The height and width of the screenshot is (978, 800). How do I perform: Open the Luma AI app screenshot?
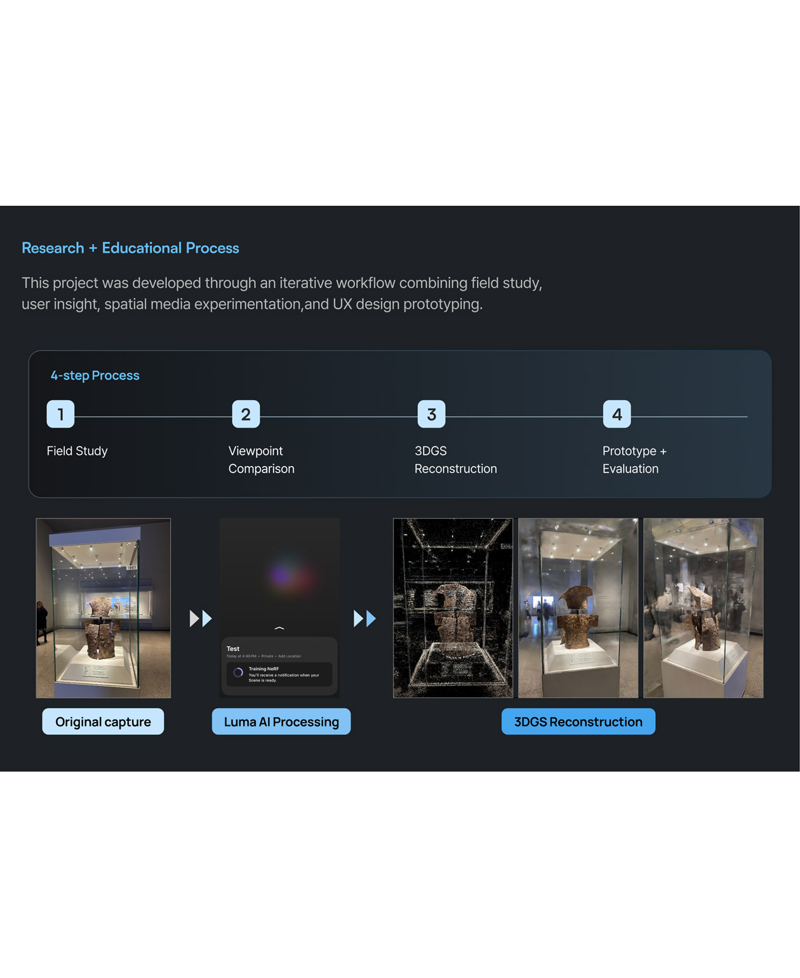(279, 608)
